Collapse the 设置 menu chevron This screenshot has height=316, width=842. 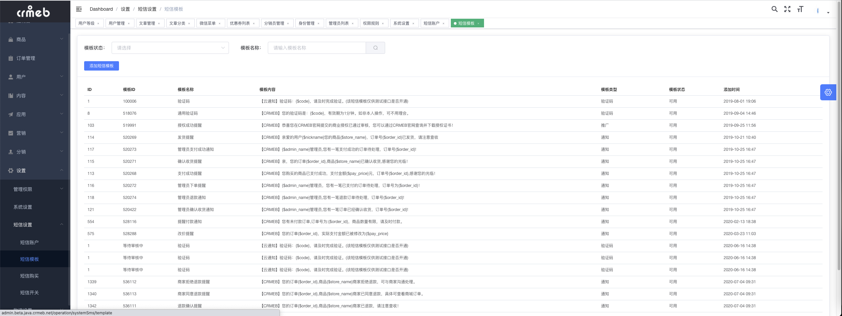(62, 170)
